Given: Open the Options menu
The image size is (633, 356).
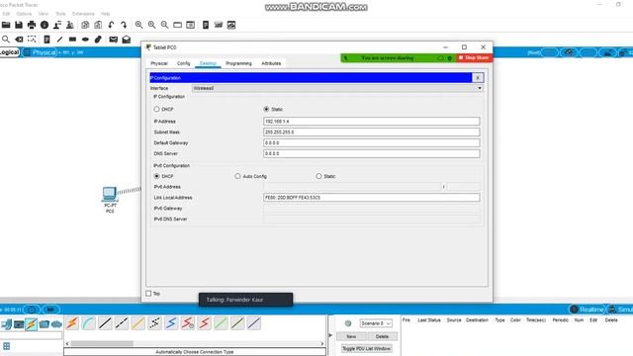Looking at the screenshot, I should (24, 14).
